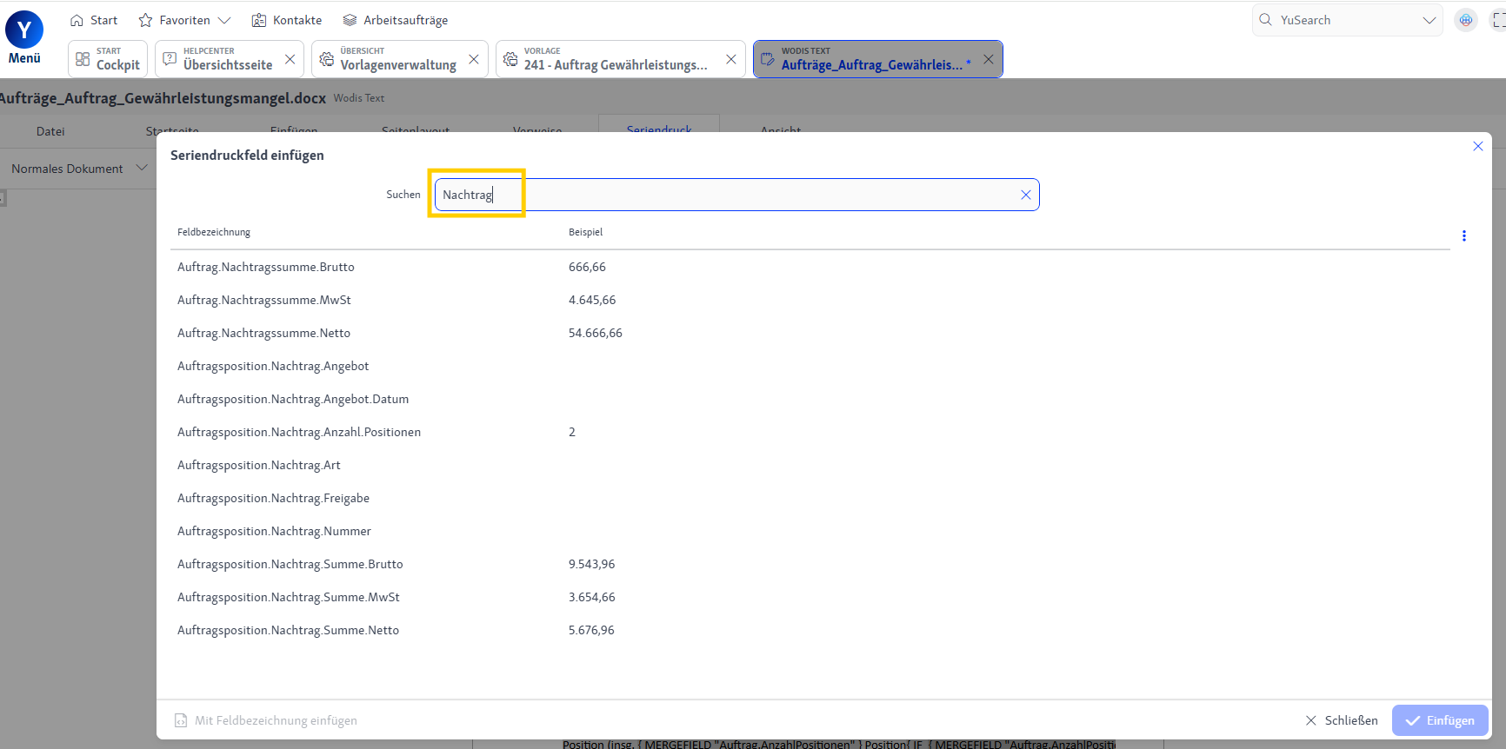The height and width of the screenshot is (749, 1506).
Task: Select Auftragsposition.Nachtrag.Summe.MwSt row
Action: (x=810, y=597)
